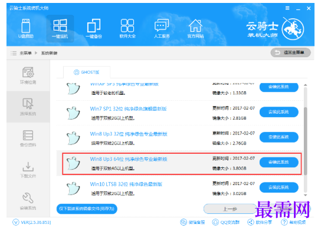Screen dimensions: 321x228
Task: Open 软件分享 in the status bar
Action: 260,222
